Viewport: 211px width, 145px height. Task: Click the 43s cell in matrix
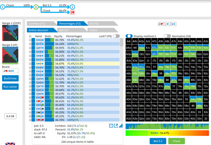tap(199, 106)
